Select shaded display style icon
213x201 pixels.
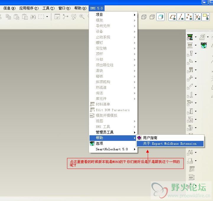click(160, 17)
